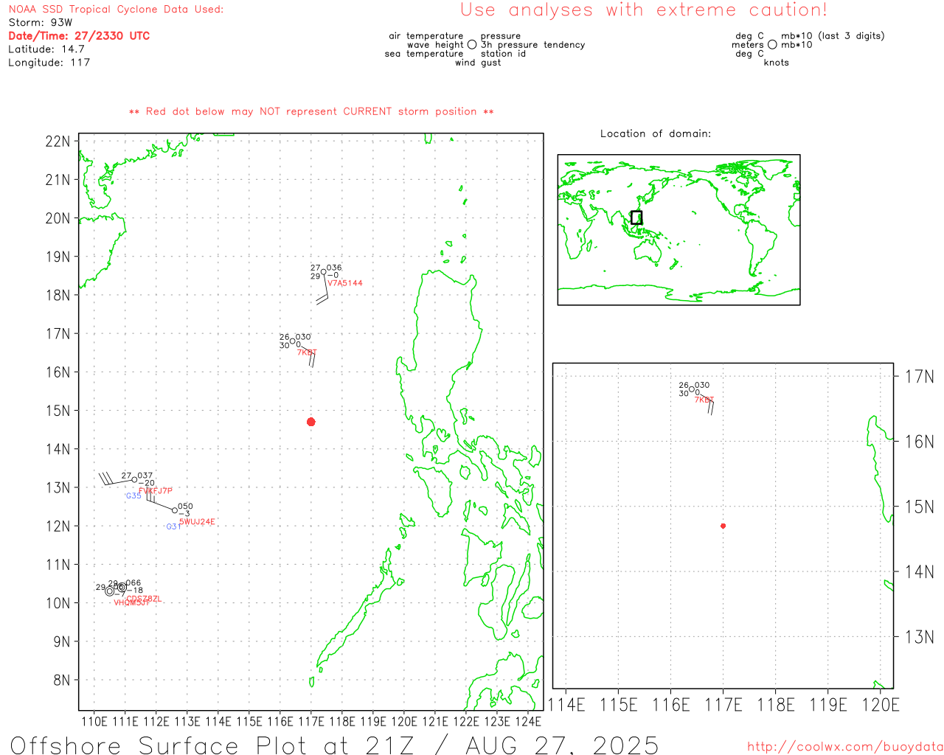944x755 pixels.
Task: Click the red storm dot in zoomed inset
Action: click(x=723, y=526)
